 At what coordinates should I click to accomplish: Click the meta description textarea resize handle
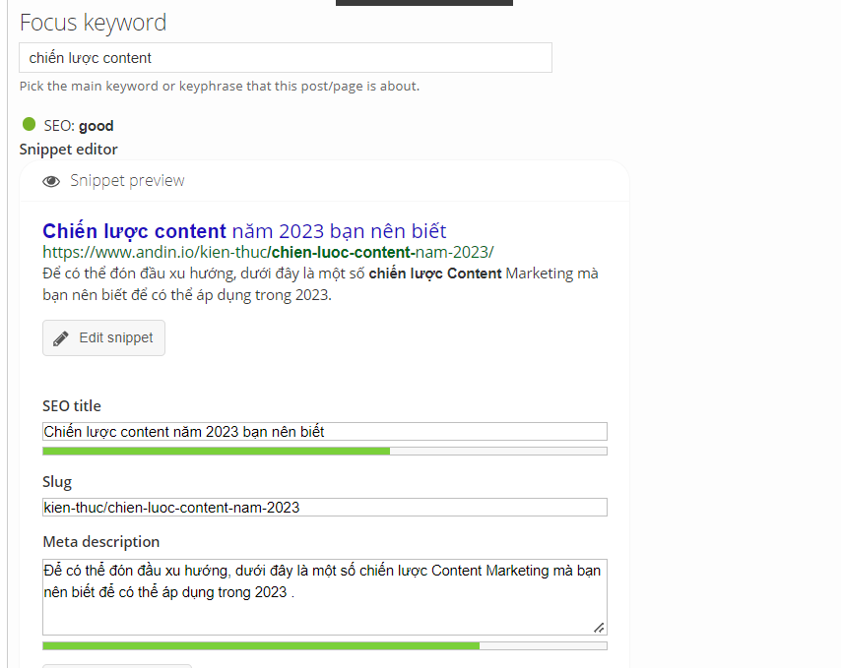point(599,627)
